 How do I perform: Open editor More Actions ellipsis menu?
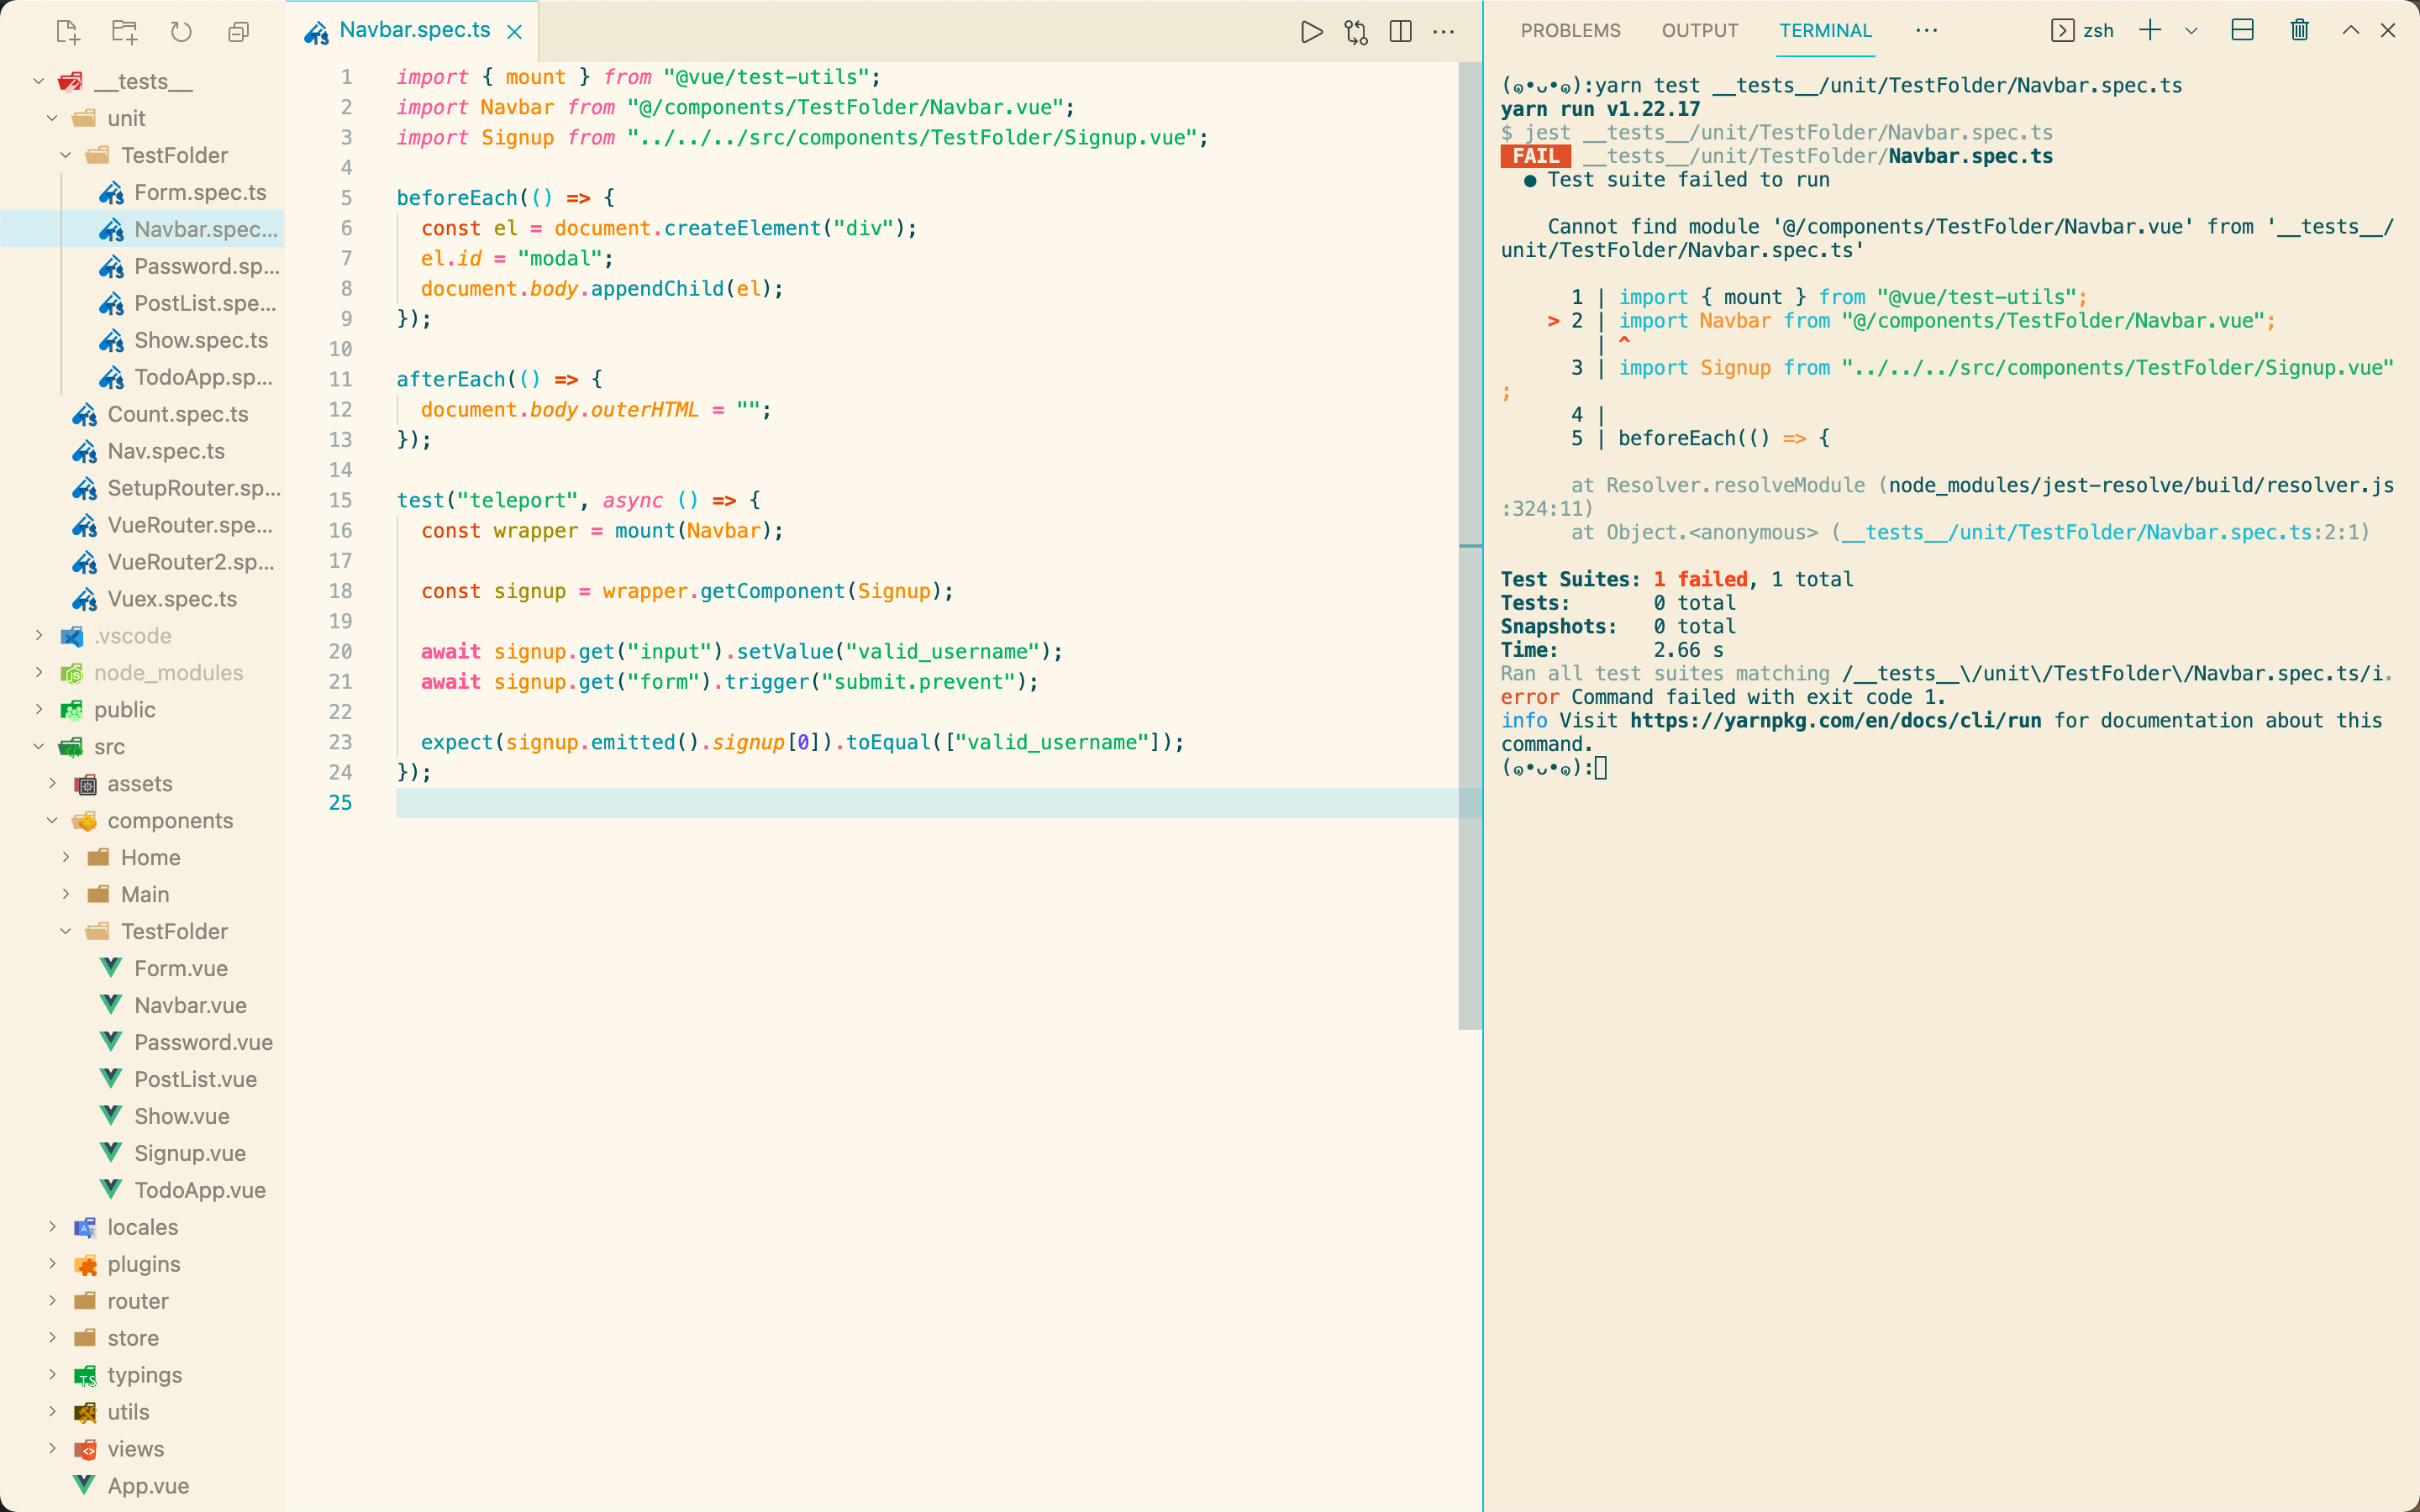coord(1444,32)
